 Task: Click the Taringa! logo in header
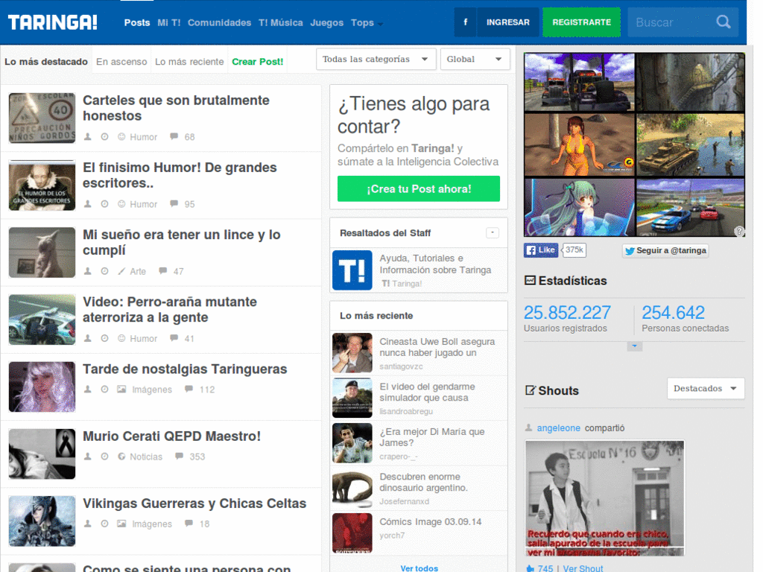(x=53, y=22)
